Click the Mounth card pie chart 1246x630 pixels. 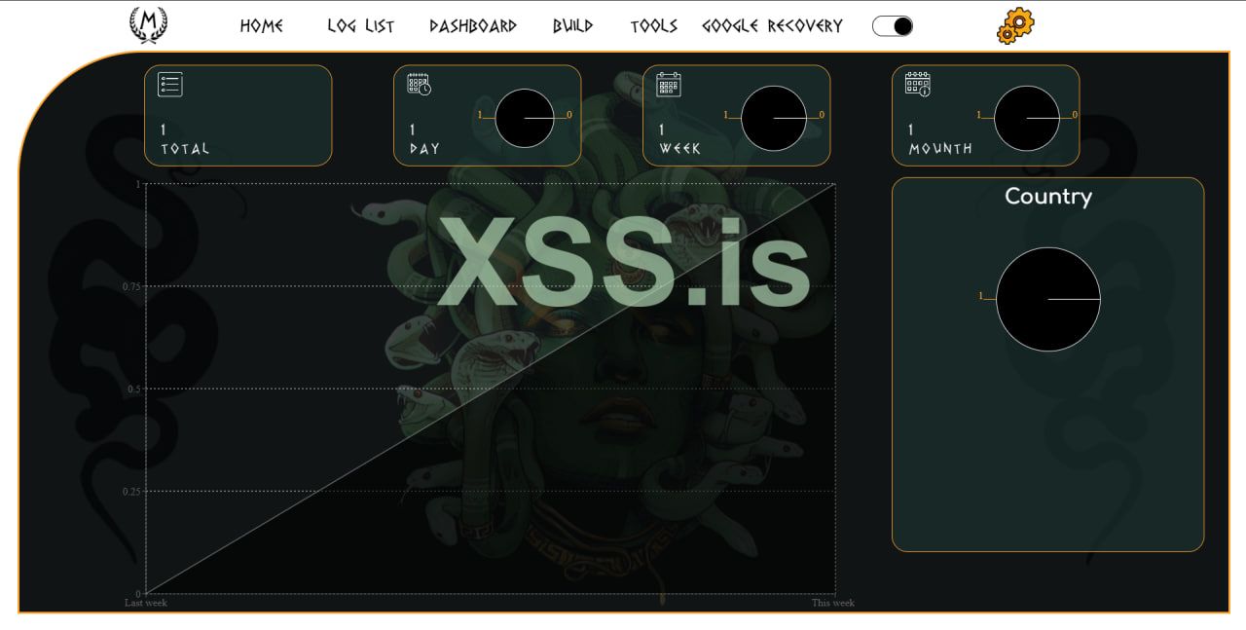1027,118
